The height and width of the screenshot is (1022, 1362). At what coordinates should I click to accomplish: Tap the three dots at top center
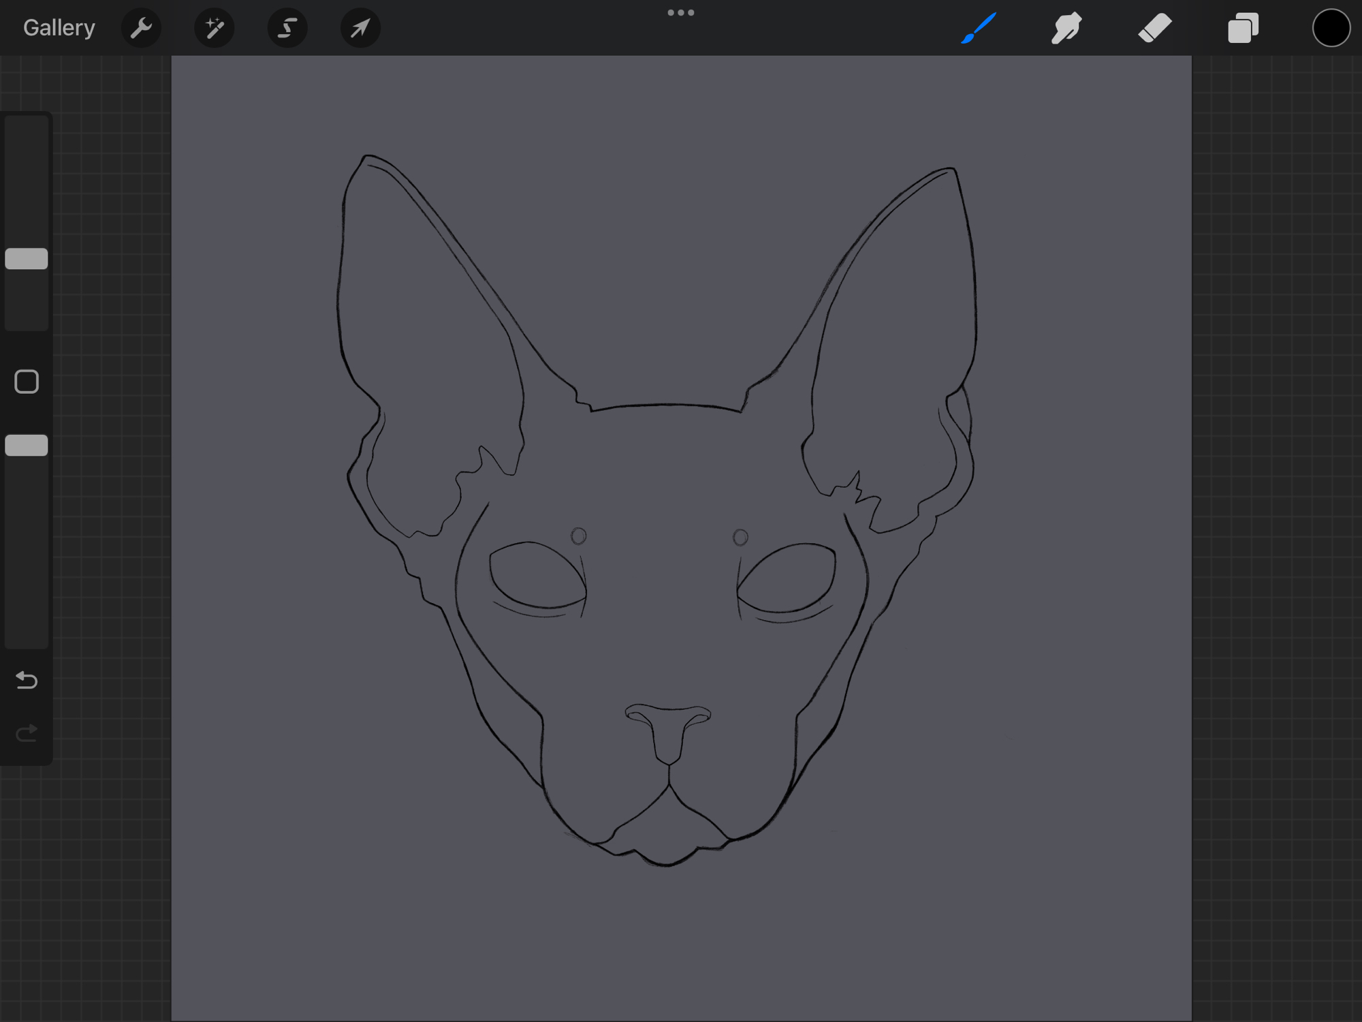680,13
